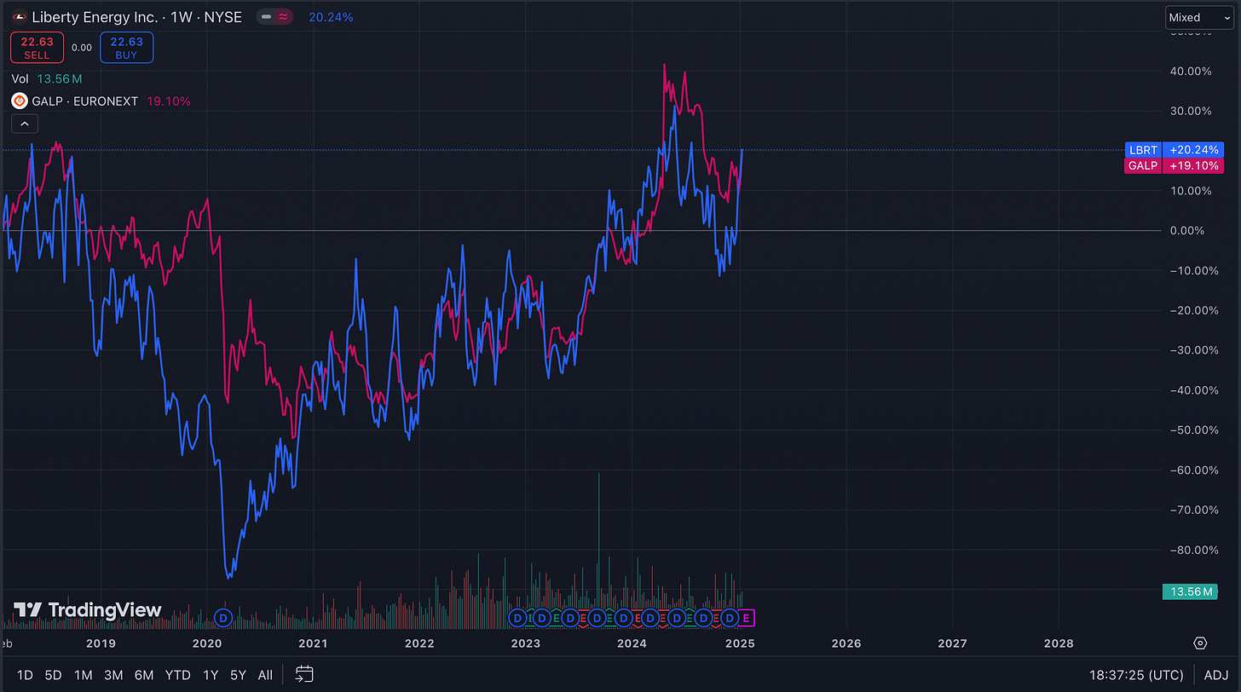The height and width of the screenshot is (692, 1241).
Task: Click the red 22.63 SELL button
Action: (x=38, y=47)
